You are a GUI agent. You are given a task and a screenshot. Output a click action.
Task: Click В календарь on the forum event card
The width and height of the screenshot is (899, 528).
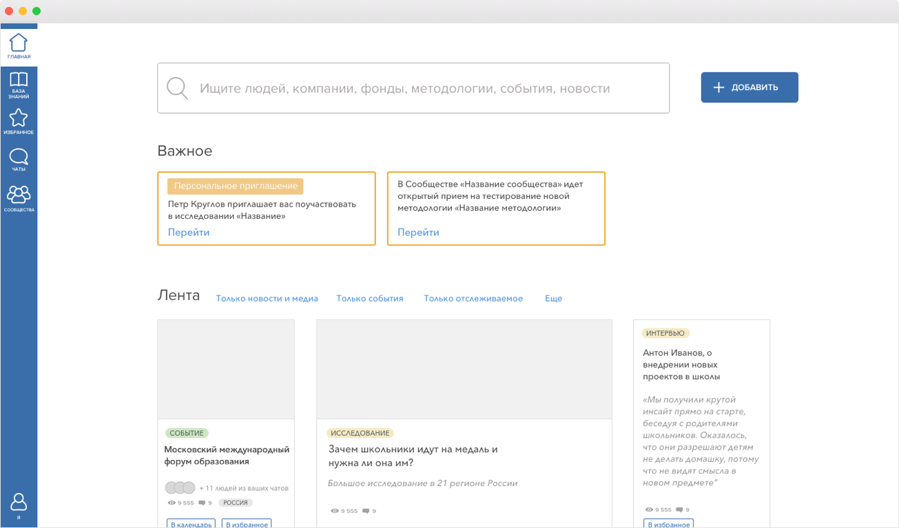(x=191, y=524)
